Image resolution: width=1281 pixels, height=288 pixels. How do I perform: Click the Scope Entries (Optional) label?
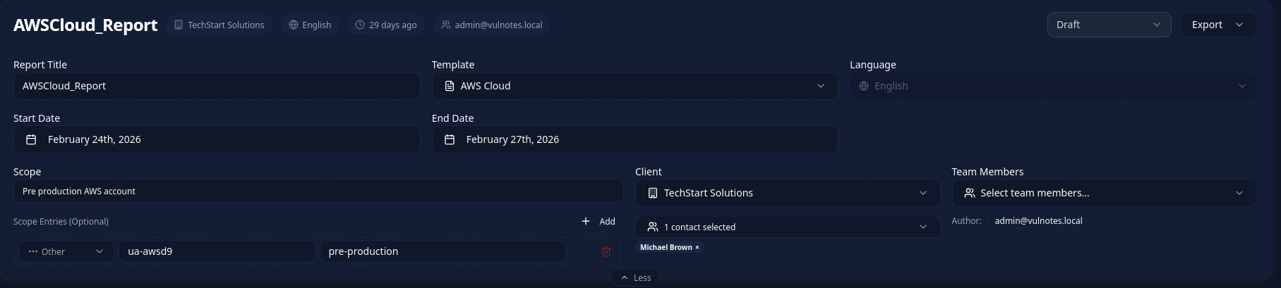click(61, 221)
